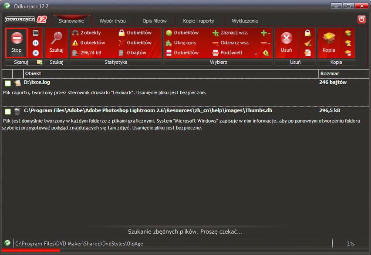Click the broom with plus icon

(x=308, y=43)
